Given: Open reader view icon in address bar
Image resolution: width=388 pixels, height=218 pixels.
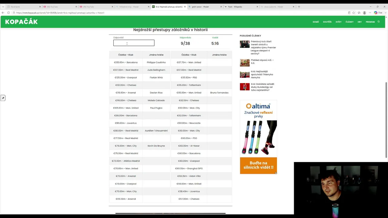Looking at the screenshot, I should (x=349, y=13).
